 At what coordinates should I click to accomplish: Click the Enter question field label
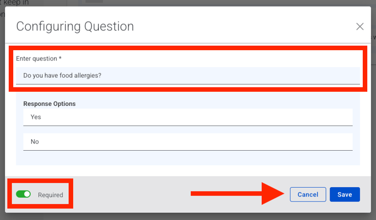pos(39,58)
